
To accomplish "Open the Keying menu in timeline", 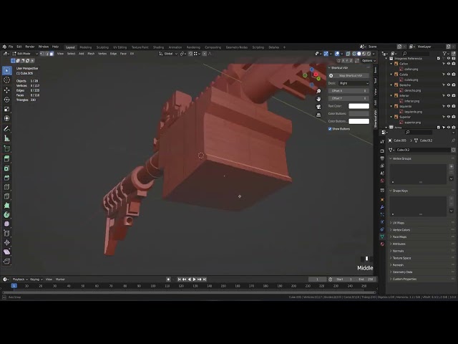I will click(36, 279).
